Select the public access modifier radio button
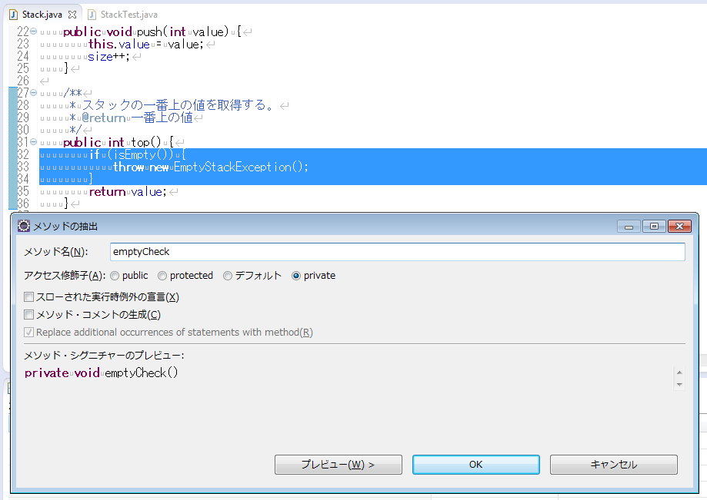 pyautogui.click(x=115, y=276)
